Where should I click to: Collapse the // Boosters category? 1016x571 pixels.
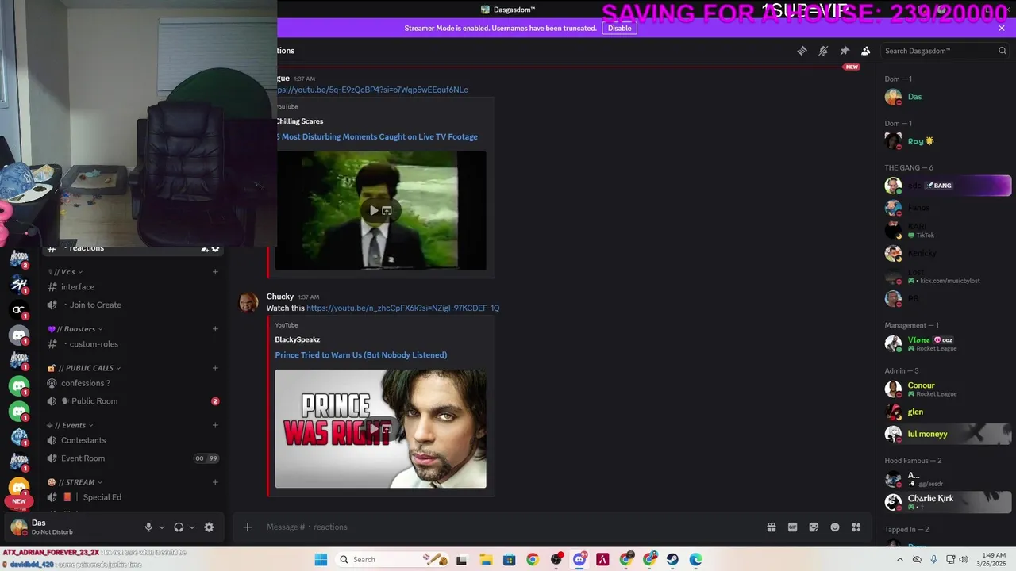coord(75,329)
